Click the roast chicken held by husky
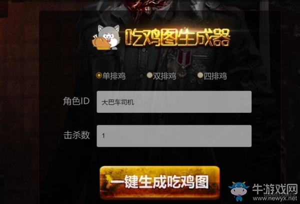 click(100, 43)
